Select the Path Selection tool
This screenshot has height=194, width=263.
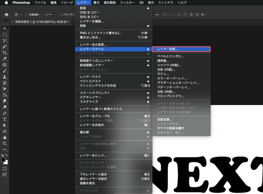(x=5, y=125)
